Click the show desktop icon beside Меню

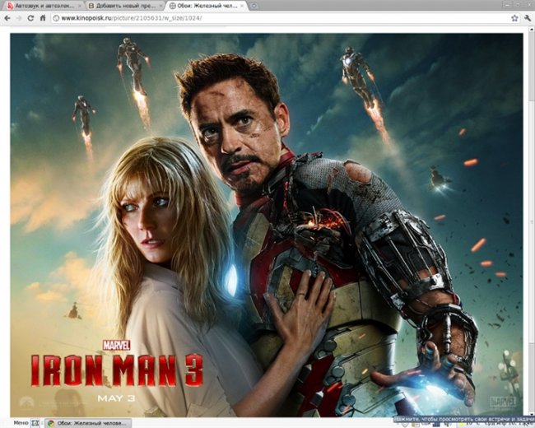coord(36,422)
